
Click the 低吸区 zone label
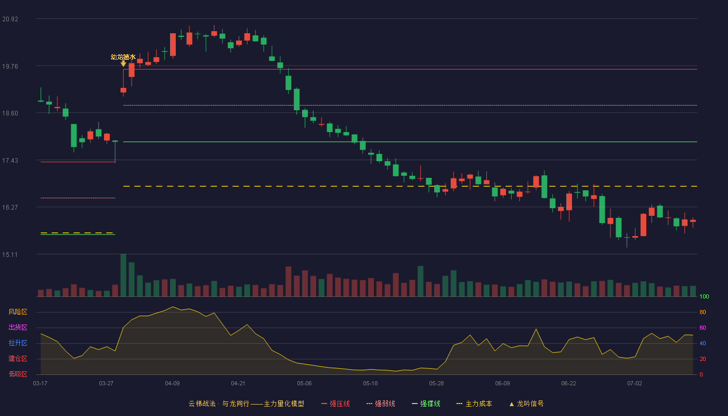click(x=18, y=374)
